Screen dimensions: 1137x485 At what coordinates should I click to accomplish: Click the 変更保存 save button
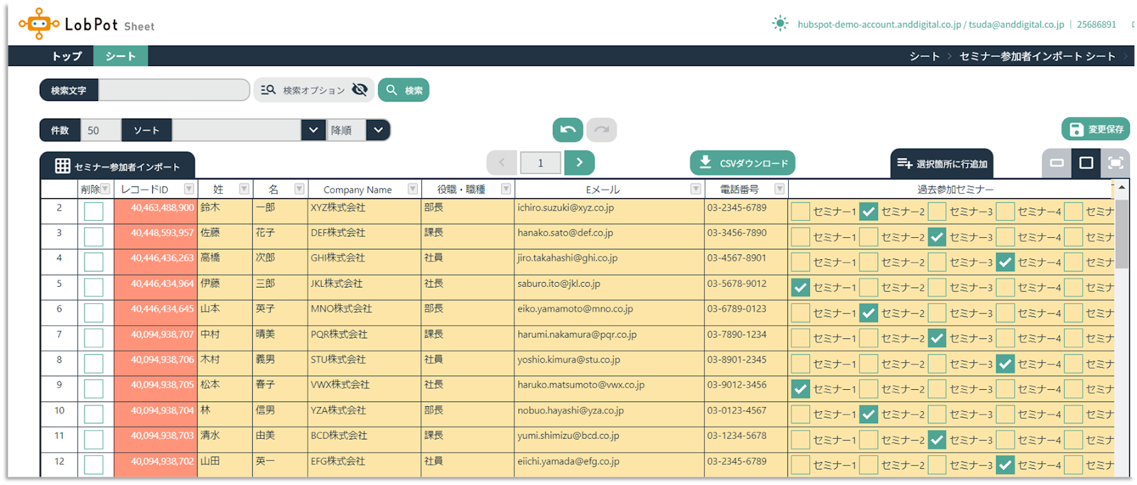click(x=1096, y=129)
